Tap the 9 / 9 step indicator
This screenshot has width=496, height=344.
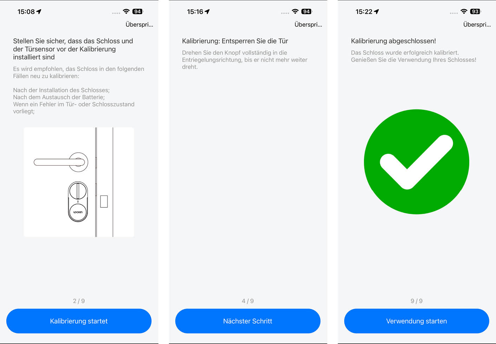[x=417, y=301]
